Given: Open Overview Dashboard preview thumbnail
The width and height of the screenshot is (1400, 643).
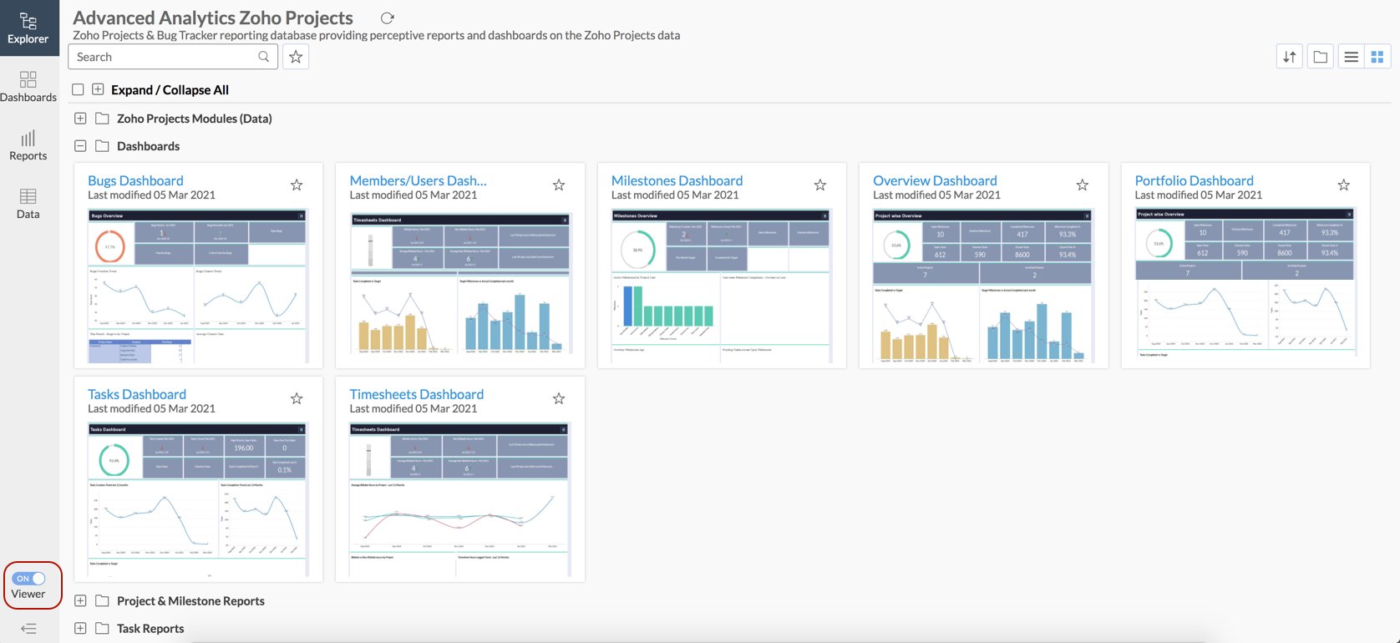Looking at the screenshot, I should click(x=983, y=286).
